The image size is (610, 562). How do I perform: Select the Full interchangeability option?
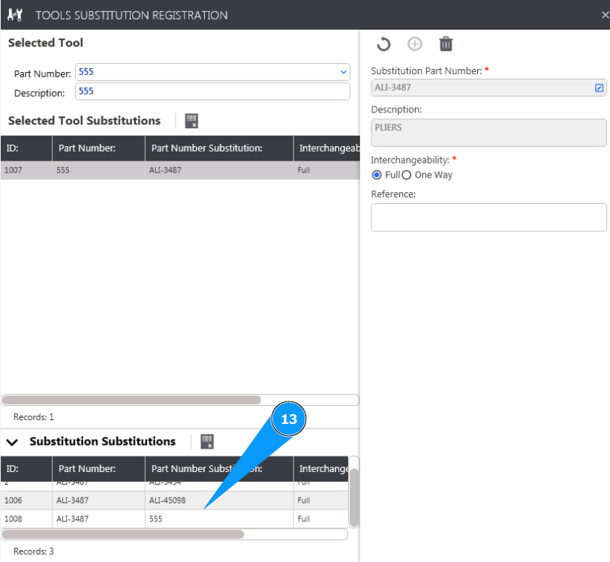pos(377,175)
